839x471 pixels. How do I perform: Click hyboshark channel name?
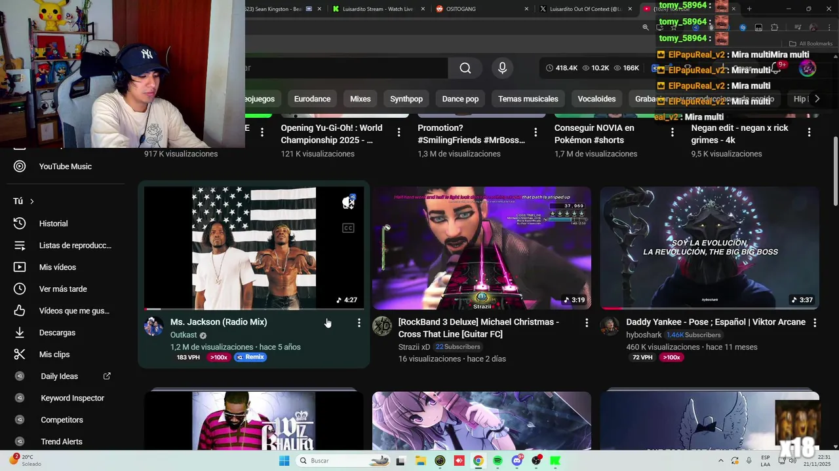(x=644, y=335)
